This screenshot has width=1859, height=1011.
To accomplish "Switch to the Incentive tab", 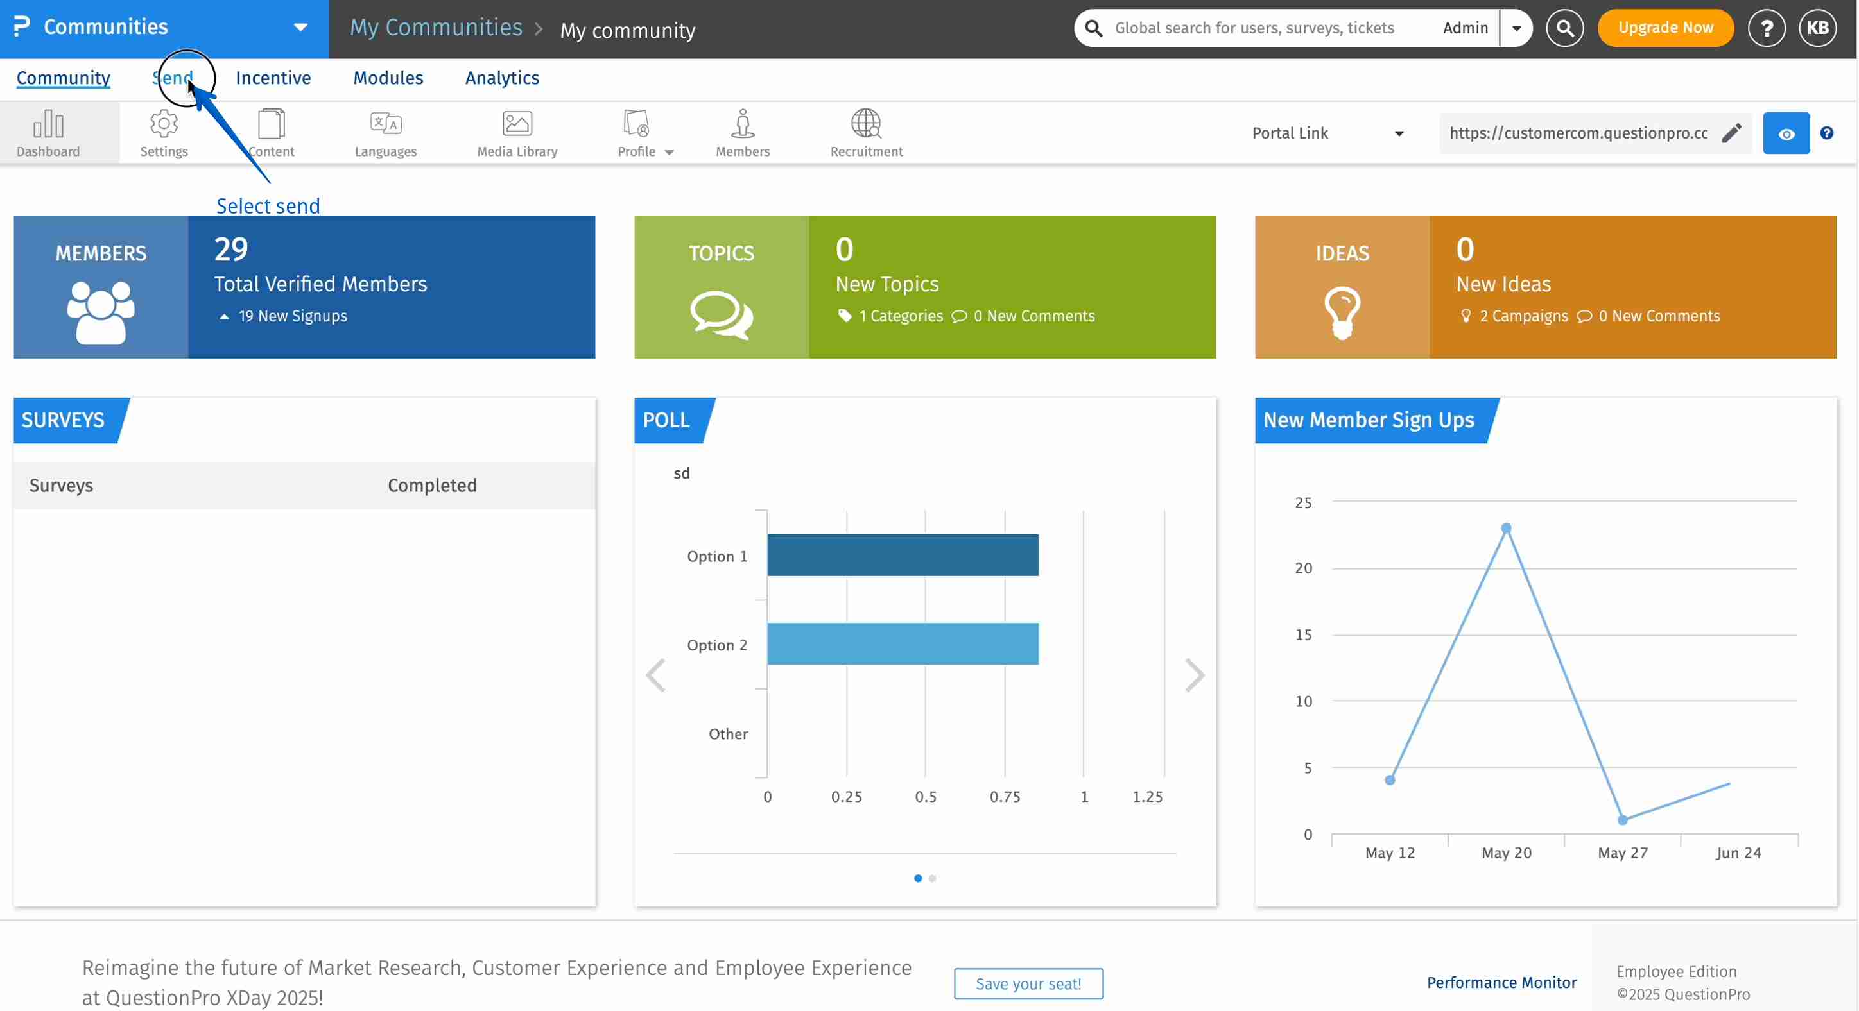I will [x=273, y=78].
